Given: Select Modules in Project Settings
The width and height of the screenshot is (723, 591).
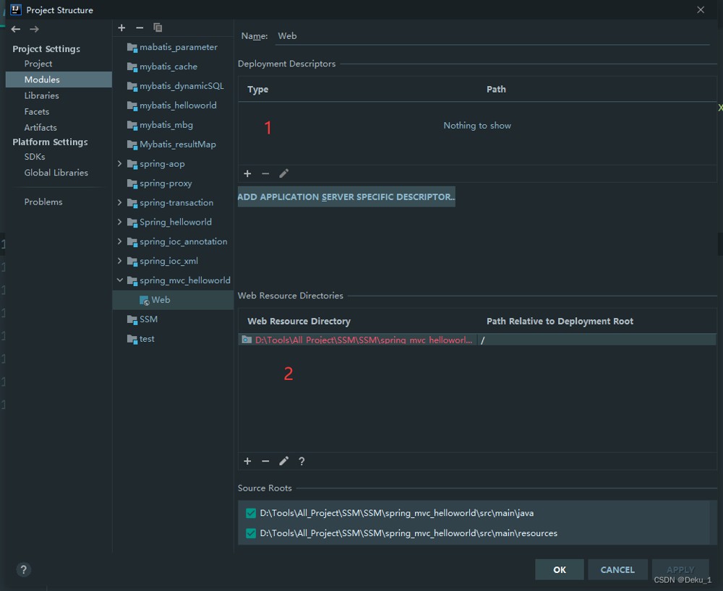Looking at the screenshot, I should coord(59,79).
